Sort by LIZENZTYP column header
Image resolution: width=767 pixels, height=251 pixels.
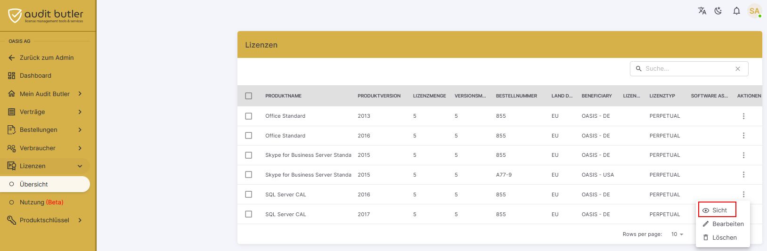[x=662, y=96]
